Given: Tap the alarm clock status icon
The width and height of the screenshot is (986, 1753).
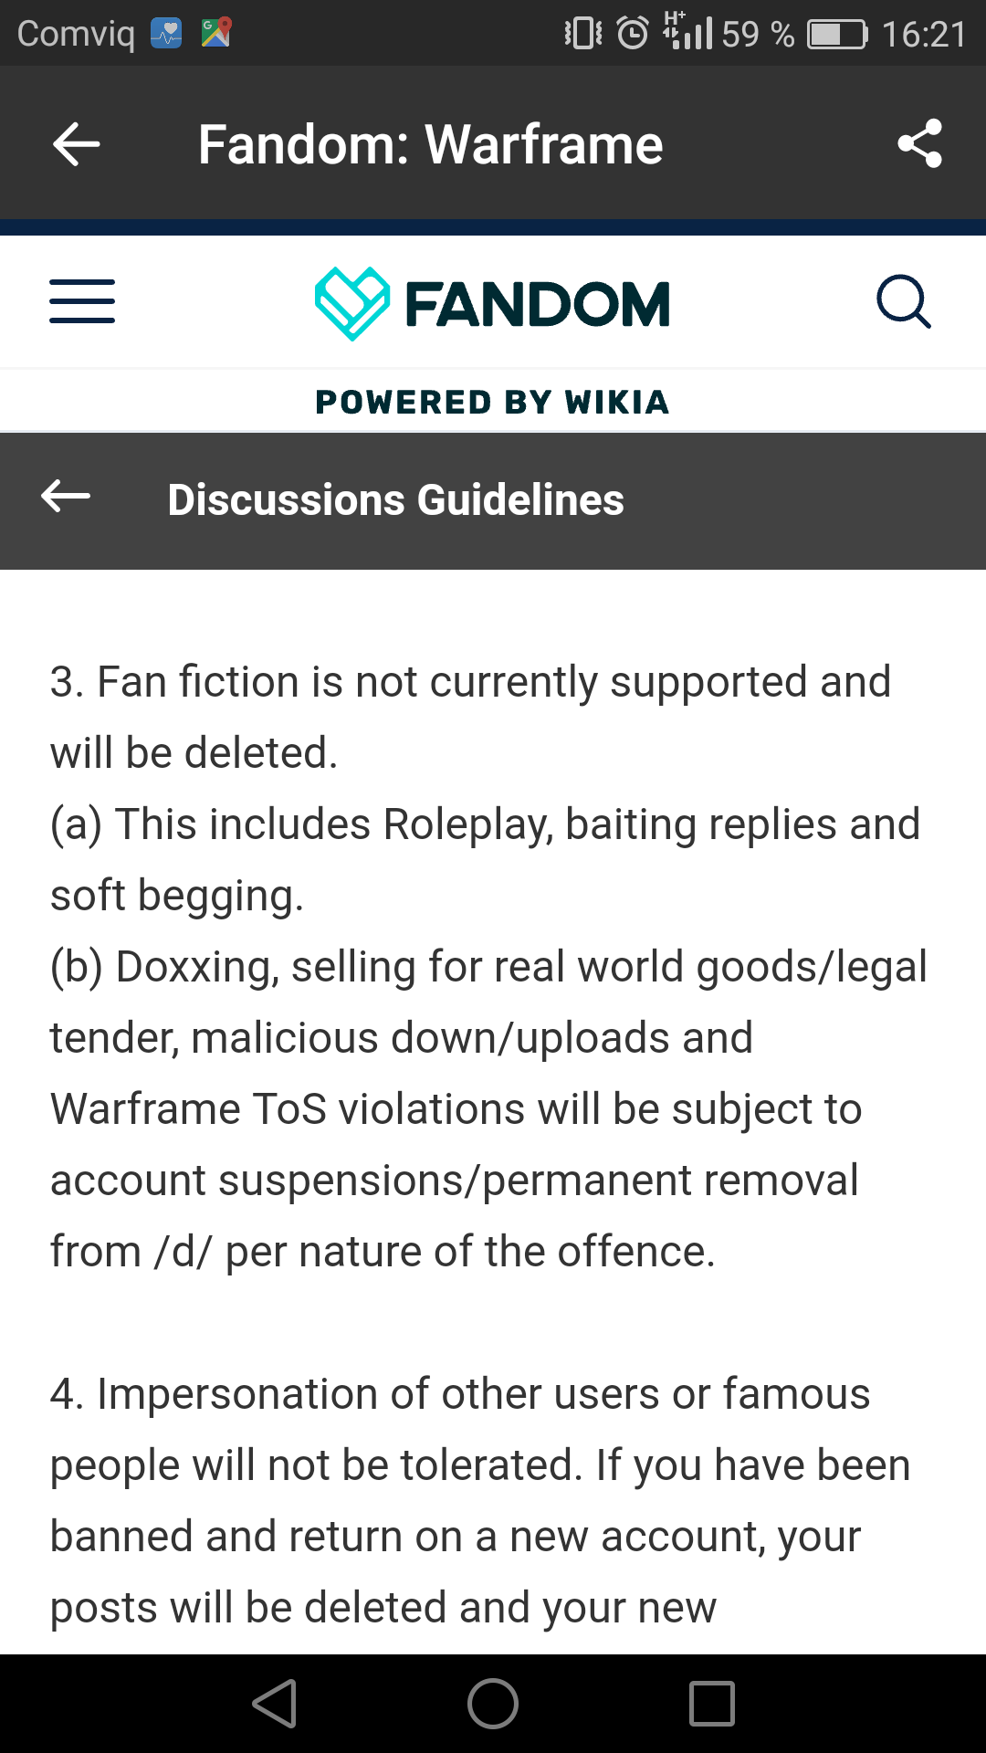Looking at the screenshot, I should point(633,34).
